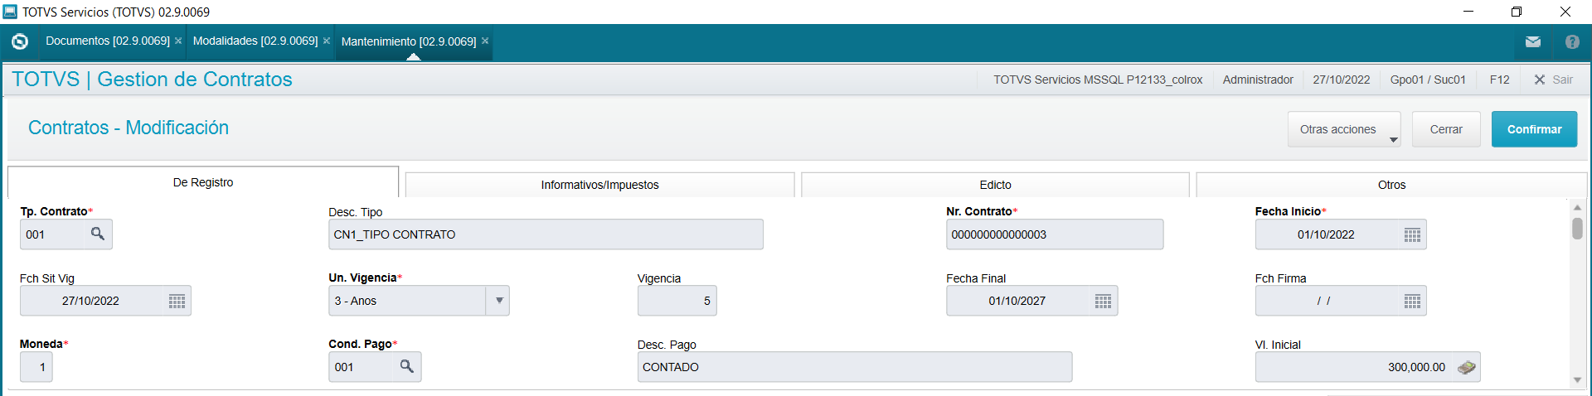
Task: Open Fch Firma calendar picker
Action: 1413,301
